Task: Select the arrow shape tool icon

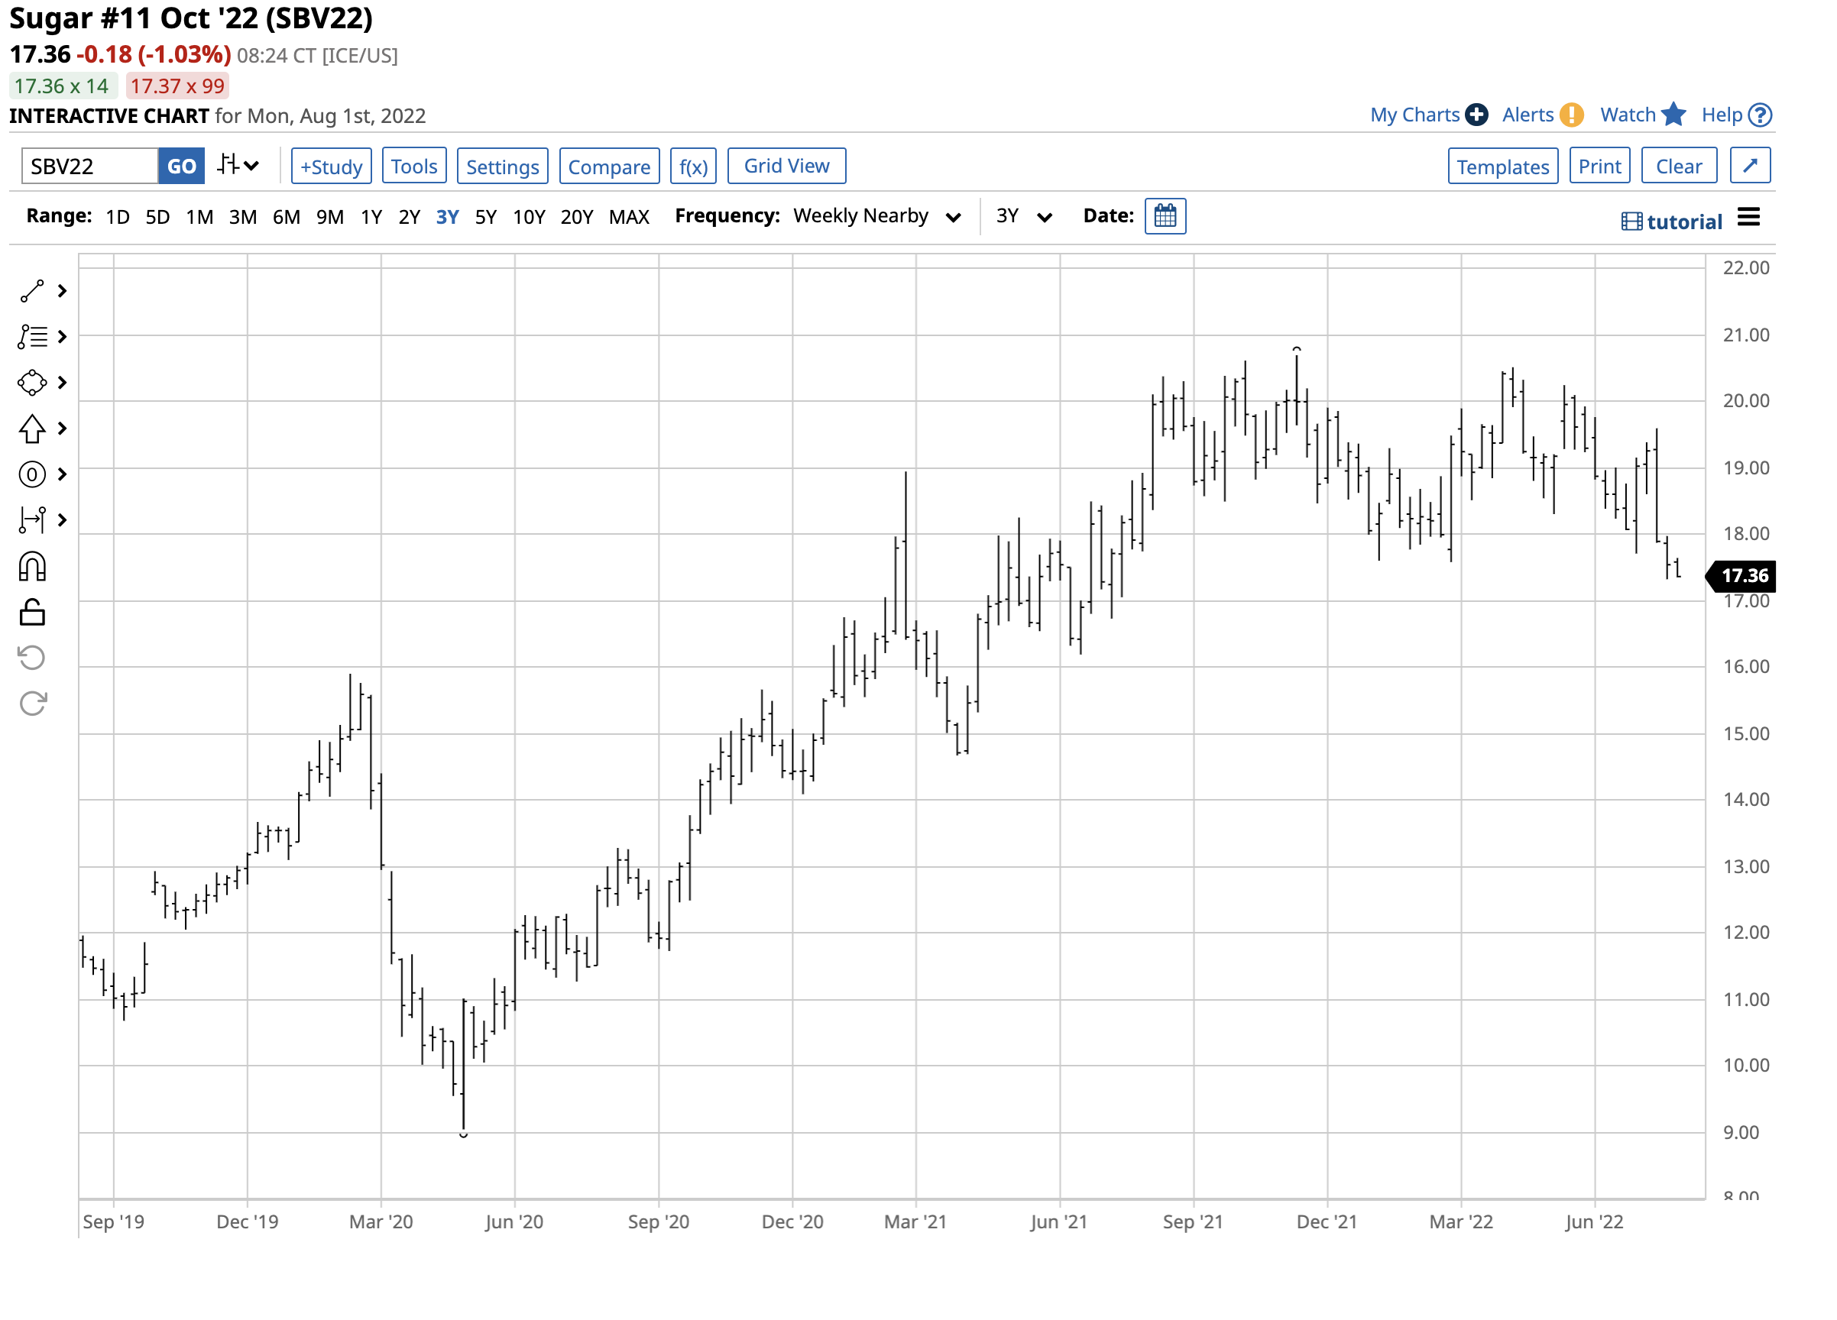Action: click(31, 429)
